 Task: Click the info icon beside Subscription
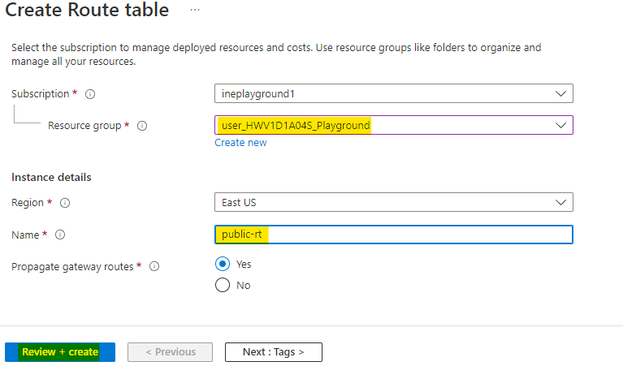[90, 94]
